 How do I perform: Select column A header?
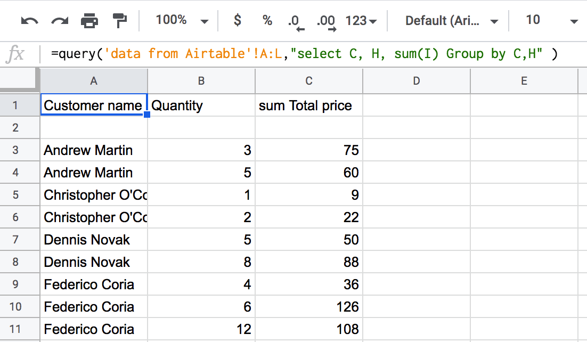(94, 81)
